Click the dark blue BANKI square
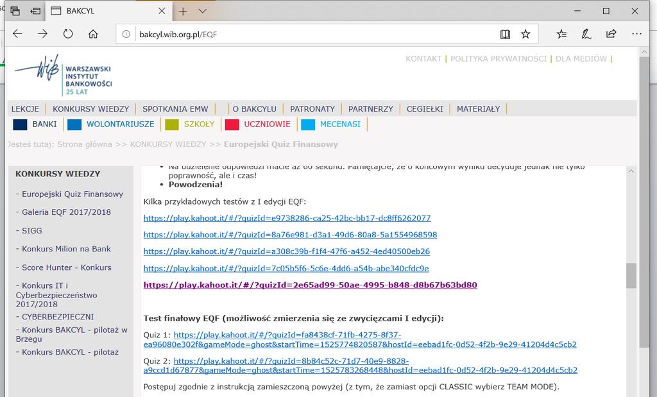Image resolution: width=657 pixels, height=397 pixels. [x=20, y=124]
